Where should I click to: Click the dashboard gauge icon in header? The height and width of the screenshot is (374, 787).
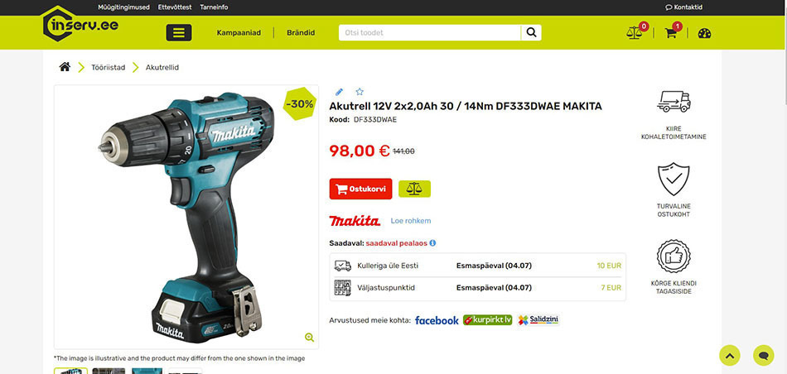(x=704, y=33)
